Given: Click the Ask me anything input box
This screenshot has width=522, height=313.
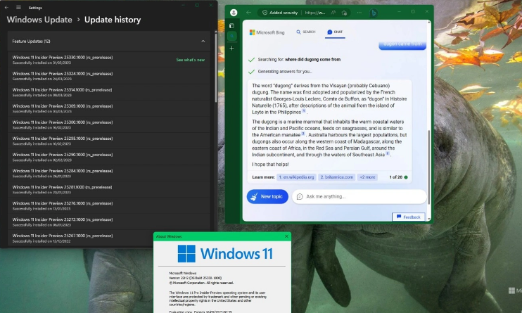Looking at the screenshot, I should [x=359, y=196].
